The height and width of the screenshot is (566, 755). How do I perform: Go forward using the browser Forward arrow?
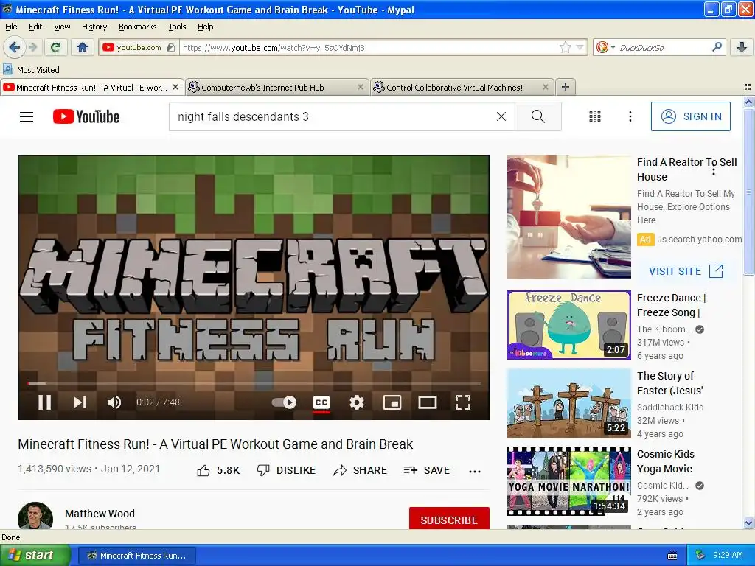click(x=32, y=47)
